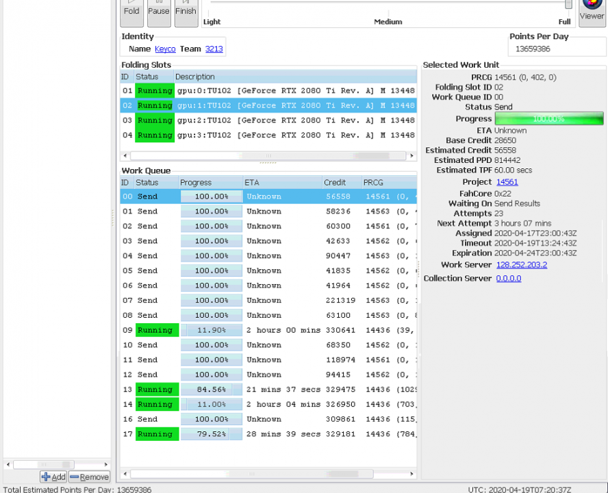
Task: Click Folding Slots Status column header
Action: (153, 77)
